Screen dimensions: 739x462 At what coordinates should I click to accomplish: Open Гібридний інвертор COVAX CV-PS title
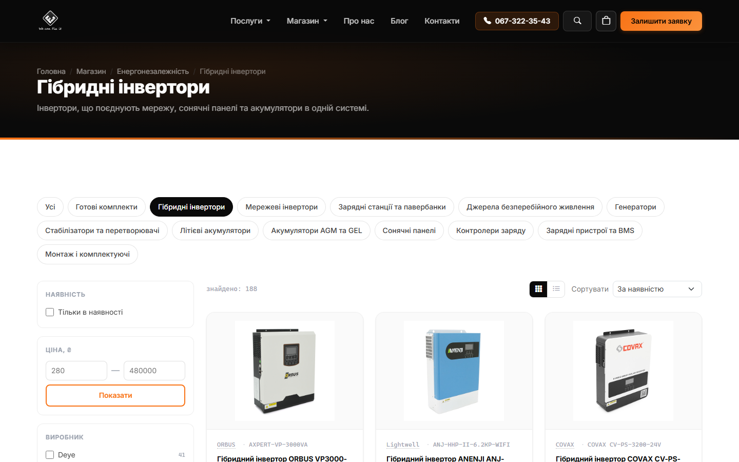point(618,458)
